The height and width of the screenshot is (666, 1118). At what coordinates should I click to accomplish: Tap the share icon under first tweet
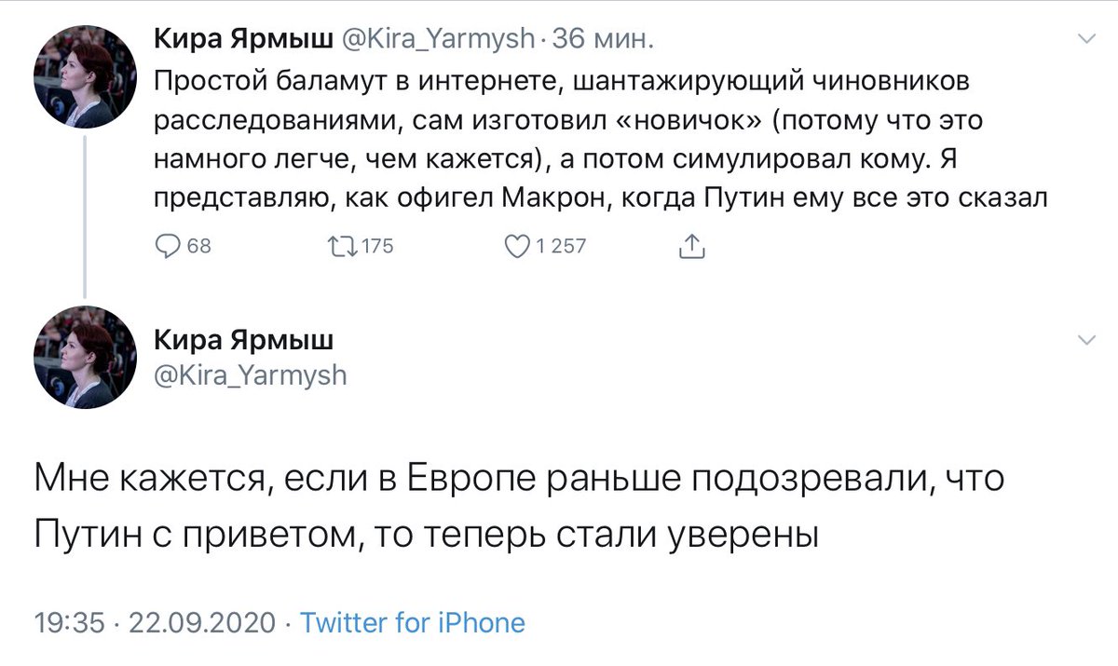pos(690,246)
